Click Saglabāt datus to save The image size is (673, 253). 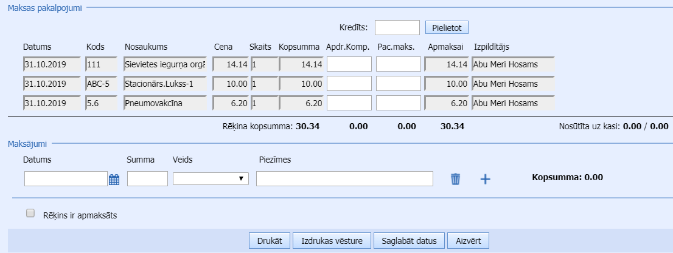(410, 241)
